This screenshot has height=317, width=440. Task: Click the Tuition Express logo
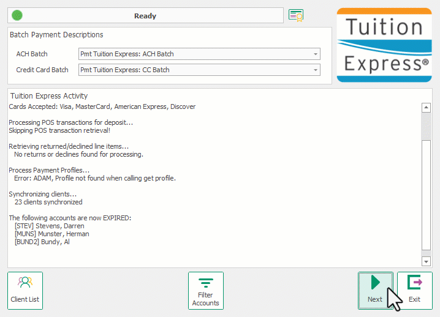click(x=384, y=45)
